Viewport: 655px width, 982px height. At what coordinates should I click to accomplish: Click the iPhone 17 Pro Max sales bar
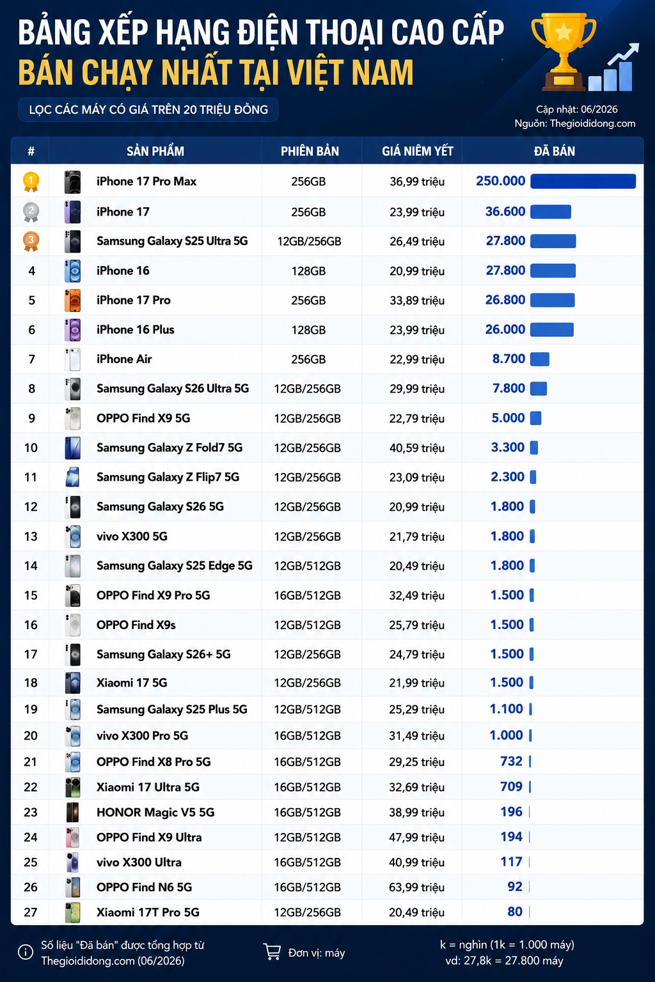pyautogui.click(x=583, y=182)
